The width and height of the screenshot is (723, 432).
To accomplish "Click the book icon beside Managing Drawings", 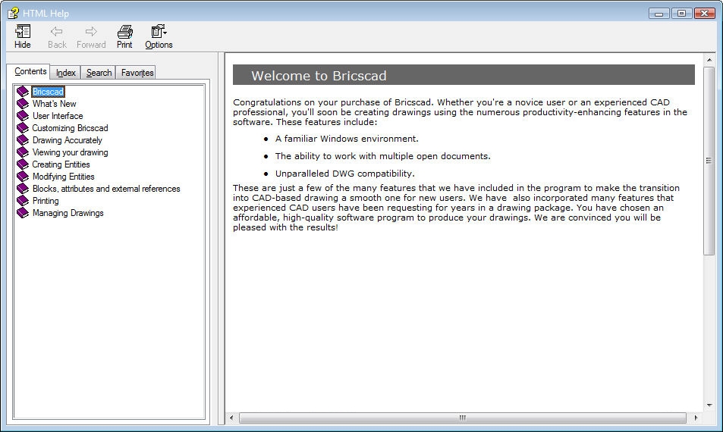I will click(23, 213).
